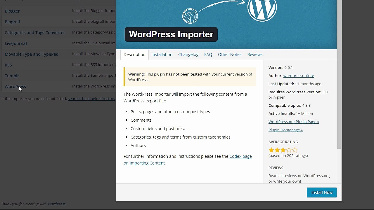Screen dimensions: 374x210
Task: Open WordPress.org Plugin Page link
Action: click(294, 122)
